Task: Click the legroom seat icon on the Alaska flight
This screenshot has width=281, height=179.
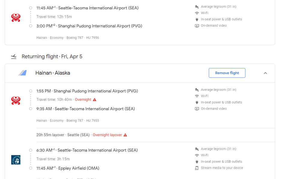Action: point(197,149)
